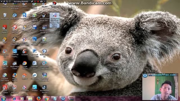Select the Notepad++ desktop shortcut
180x101 pixels.
pyautogui.click(x=44, y=40)
